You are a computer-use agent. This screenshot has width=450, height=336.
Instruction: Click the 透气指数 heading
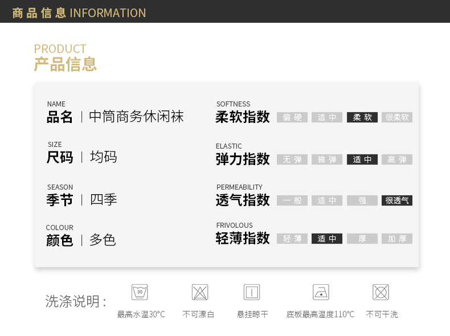click(x=243, y=200)
